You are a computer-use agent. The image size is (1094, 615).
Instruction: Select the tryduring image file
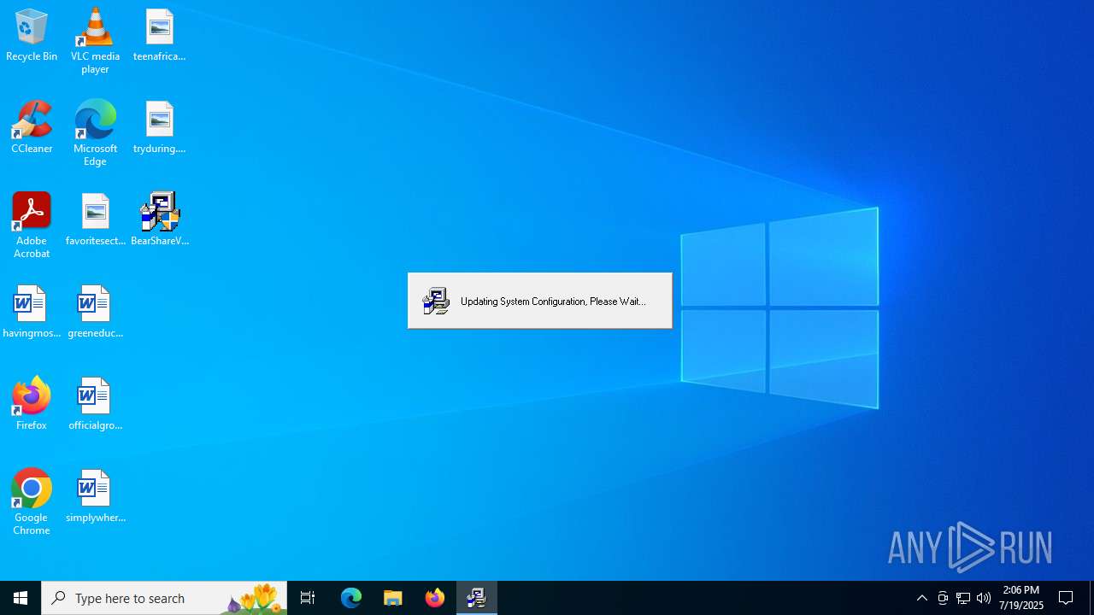(159, 128)
